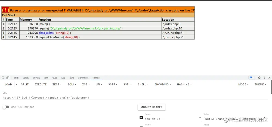Open the XSS payload dropdown
The image size is (272, 127).
[x=86, y=84]
